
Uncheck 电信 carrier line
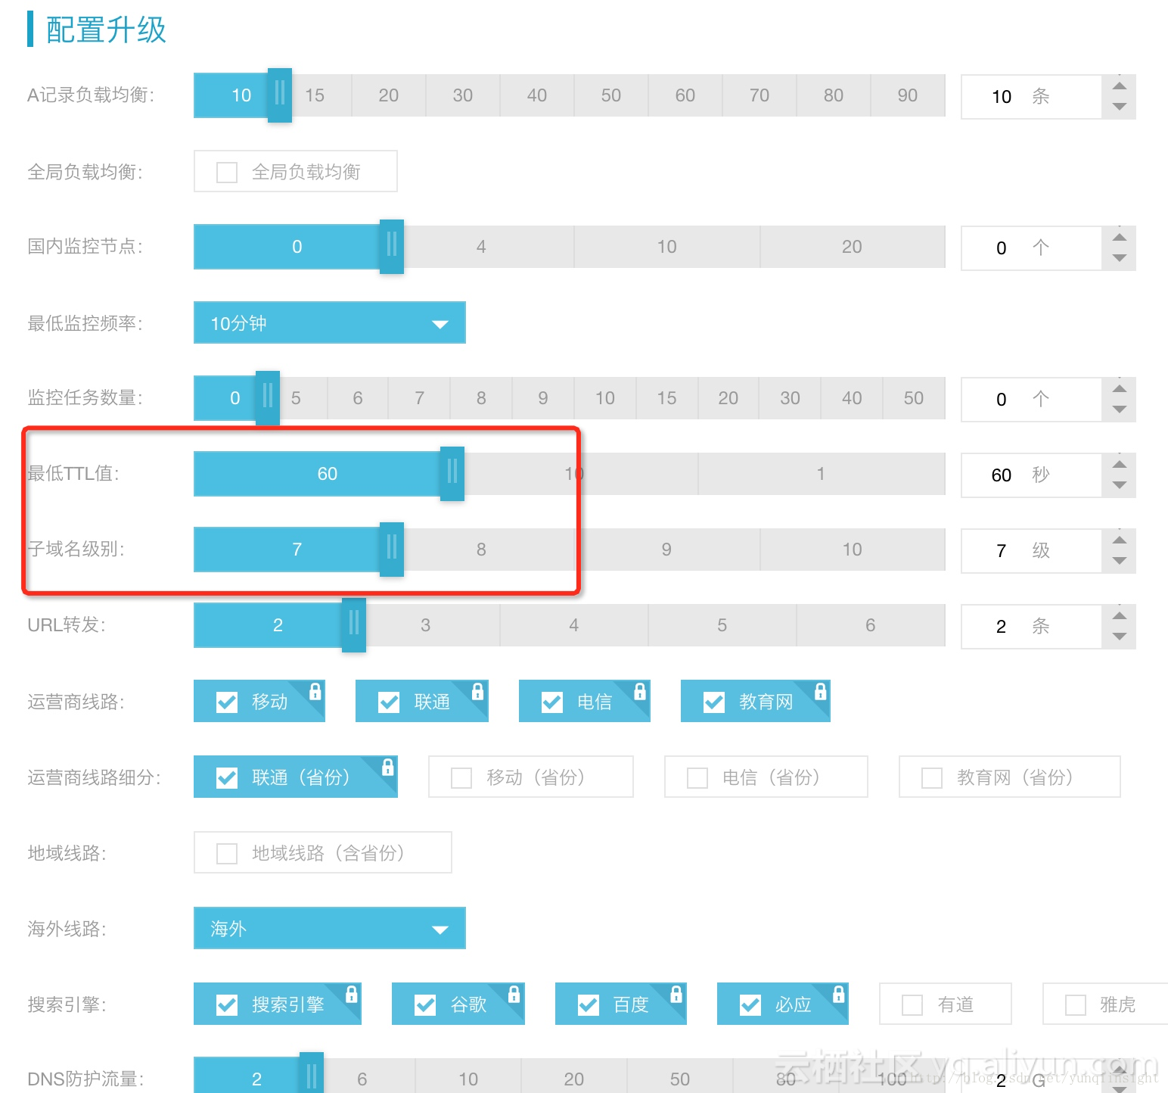552,702
